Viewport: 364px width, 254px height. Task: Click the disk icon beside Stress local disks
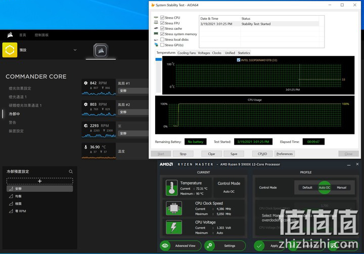tap(156, 39)
